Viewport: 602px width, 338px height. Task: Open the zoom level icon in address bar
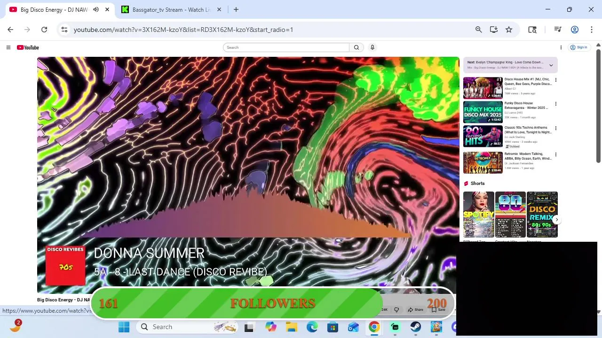pyautogui.click(x=478, y=30)
